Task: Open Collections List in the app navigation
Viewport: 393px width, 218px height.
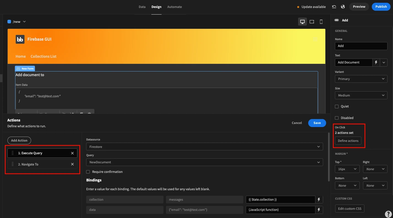Action: point(43,56)
